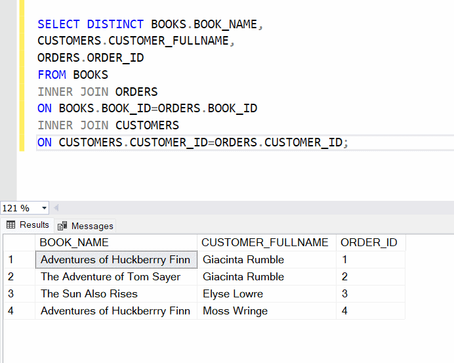Click the Messages tab icon

[62, 226]
